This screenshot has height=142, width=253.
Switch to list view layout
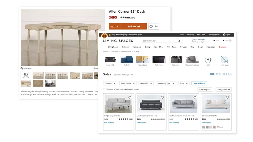pos(230,74)
